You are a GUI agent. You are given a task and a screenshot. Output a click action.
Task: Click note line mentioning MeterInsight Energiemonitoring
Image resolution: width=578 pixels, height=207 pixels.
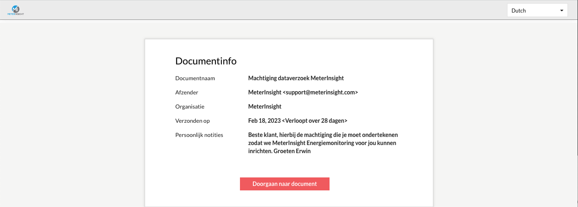click(x=322, y=143)
